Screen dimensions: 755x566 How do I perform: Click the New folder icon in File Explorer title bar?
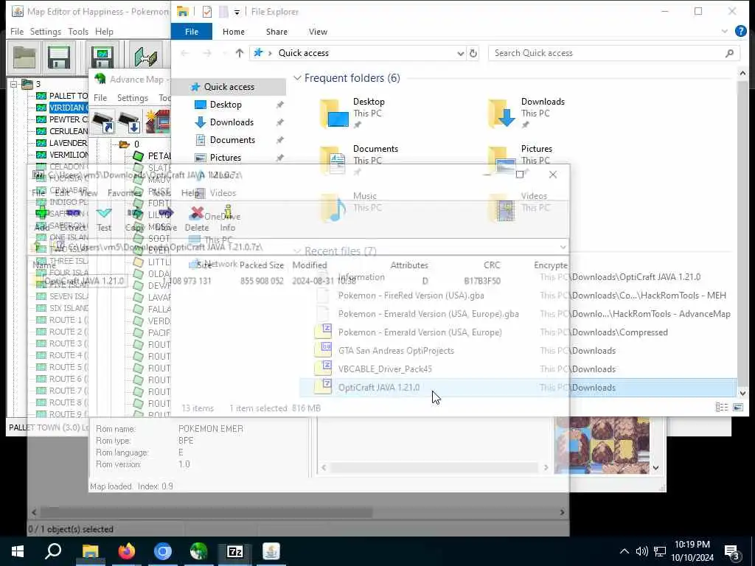223,12
